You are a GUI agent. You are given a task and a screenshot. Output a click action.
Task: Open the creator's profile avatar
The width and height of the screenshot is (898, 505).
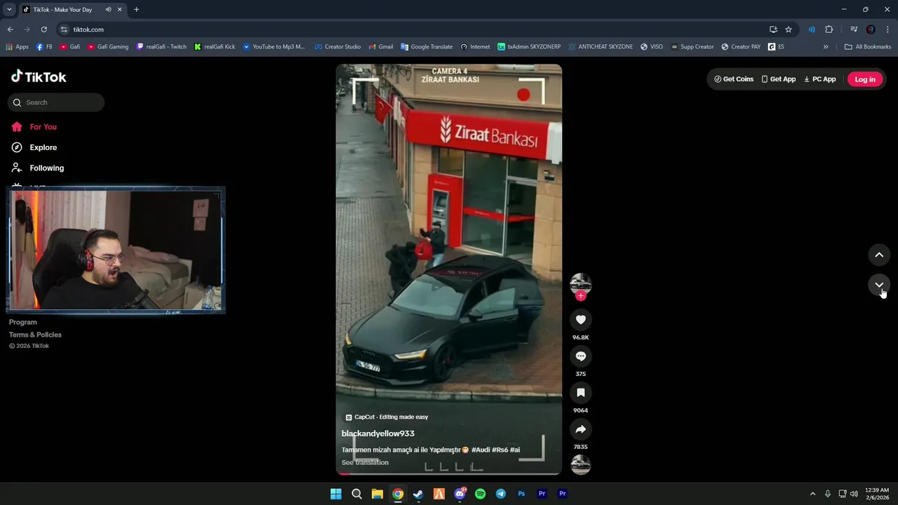click(580, 283)
